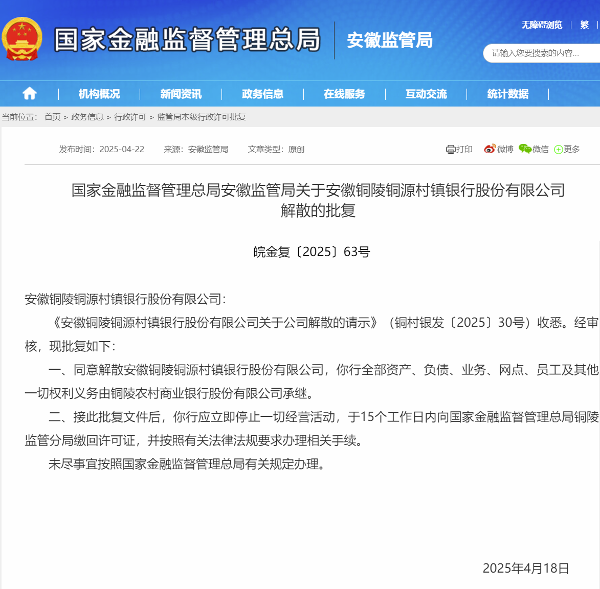
Task: Open the 统计数据 menu
Action: (x=508, y=94)
